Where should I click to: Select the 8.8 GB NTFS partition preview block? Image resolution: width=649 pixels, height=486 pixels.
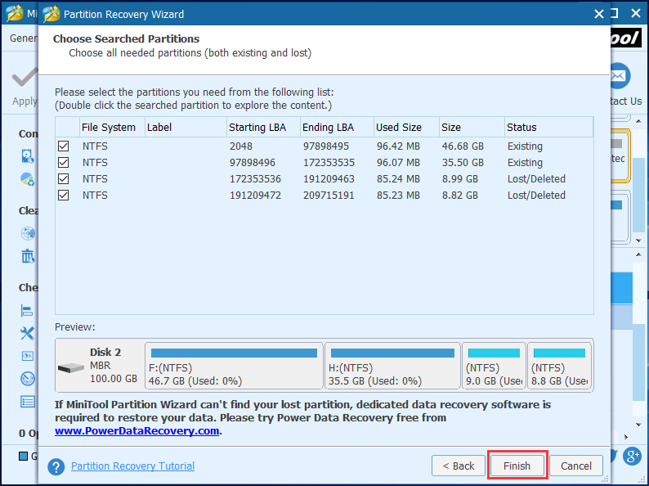(559, 366)
